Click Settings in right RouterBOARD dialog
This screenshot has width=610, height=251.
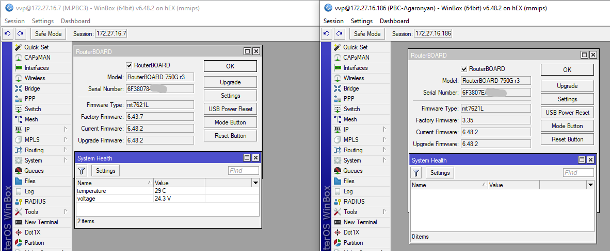click(x=567, y=99)
